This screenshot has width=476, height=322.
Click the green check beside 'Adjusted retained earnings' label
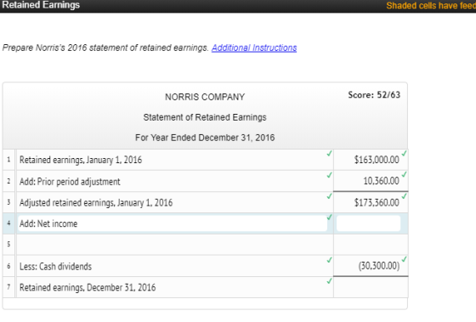pos(330,196)
